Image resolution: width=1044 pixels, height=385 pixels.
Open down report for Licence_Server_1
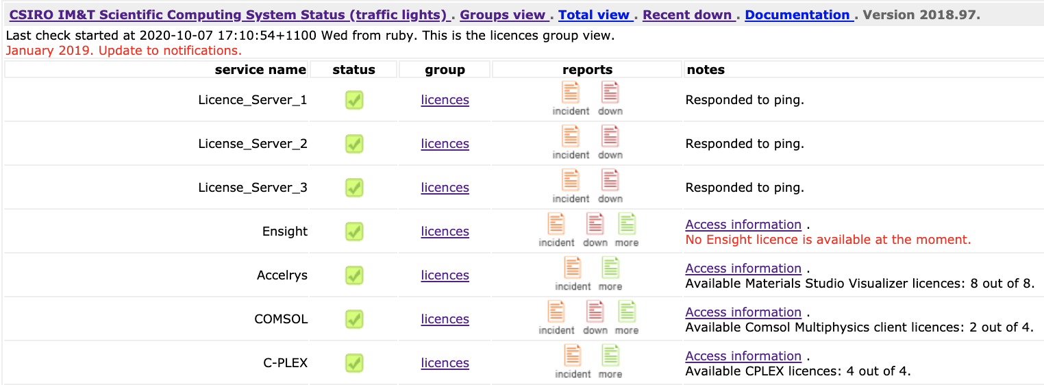coord(610,99)
